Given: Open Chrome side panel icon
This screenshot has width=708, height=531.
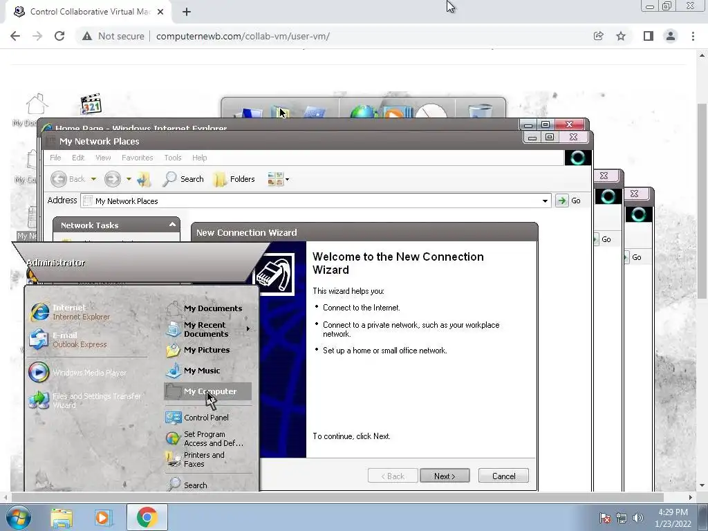Looking at the screenshot, I should pyautogui.click(x=648, y=36).
